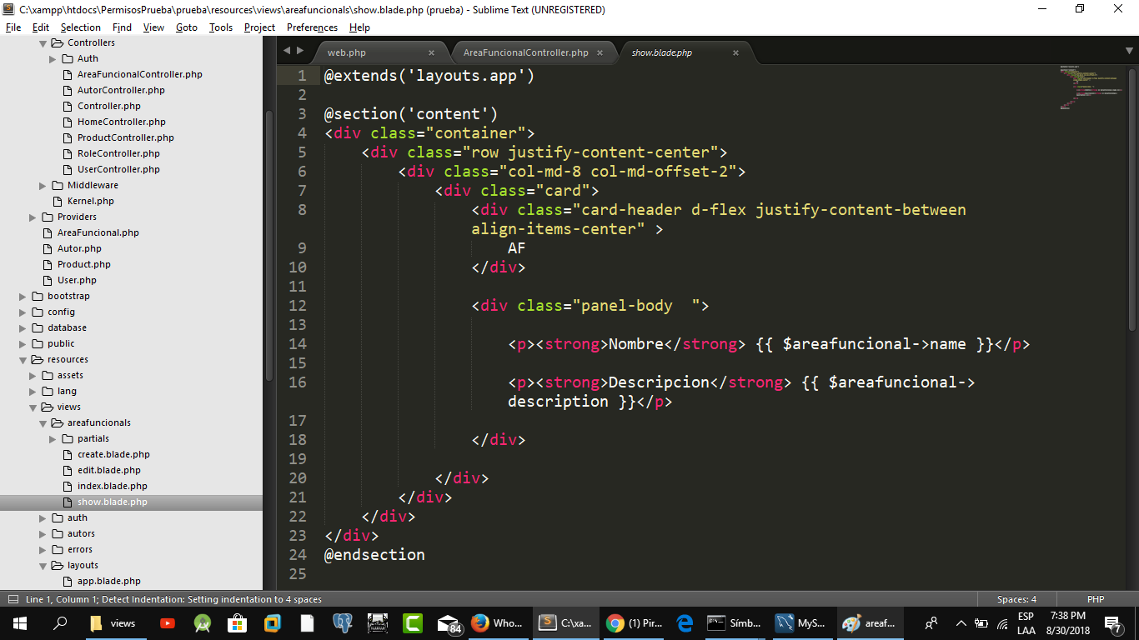The width and height of the screenshot is (1139, 640).
Task: Open UserController.php in sidebar
Action: (118, 169)
